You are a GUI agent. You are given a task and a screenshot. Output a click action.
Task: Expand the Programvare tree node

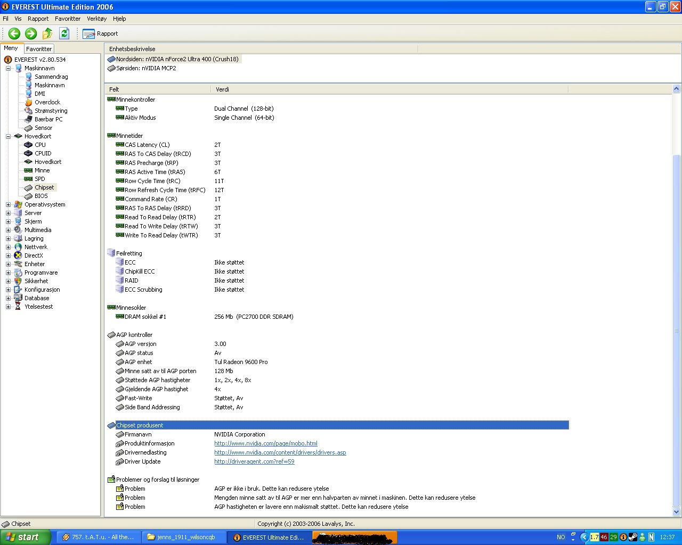[8, 272]
